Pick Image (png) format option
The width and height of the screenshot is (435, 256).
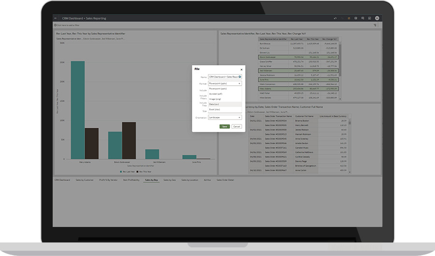(215, 99)
